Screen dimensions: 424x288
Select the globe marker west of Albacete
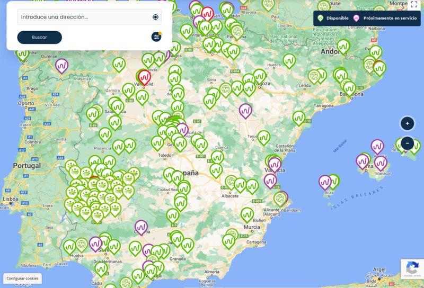[231, 182]
